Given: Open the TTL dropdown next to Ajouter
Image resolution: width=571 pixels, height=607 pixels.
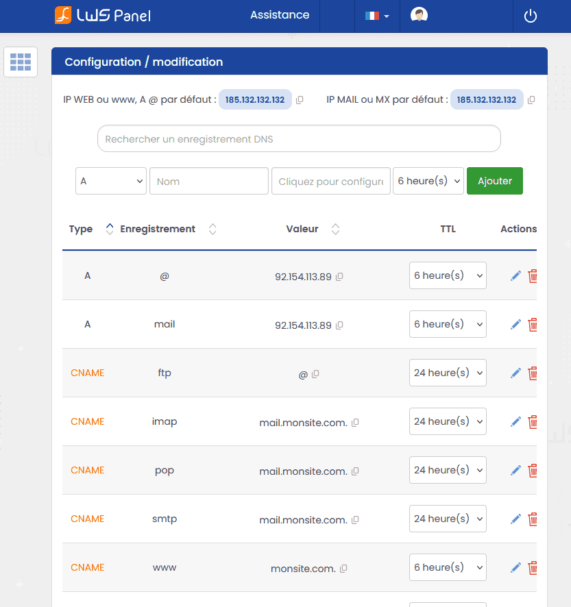Looking at the screenshot, I should (x=428, y=181).
